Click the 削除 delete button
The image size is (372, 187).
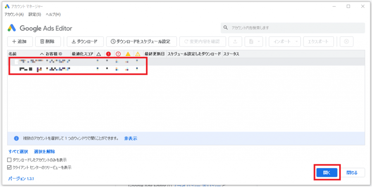[x=48, y=42]
